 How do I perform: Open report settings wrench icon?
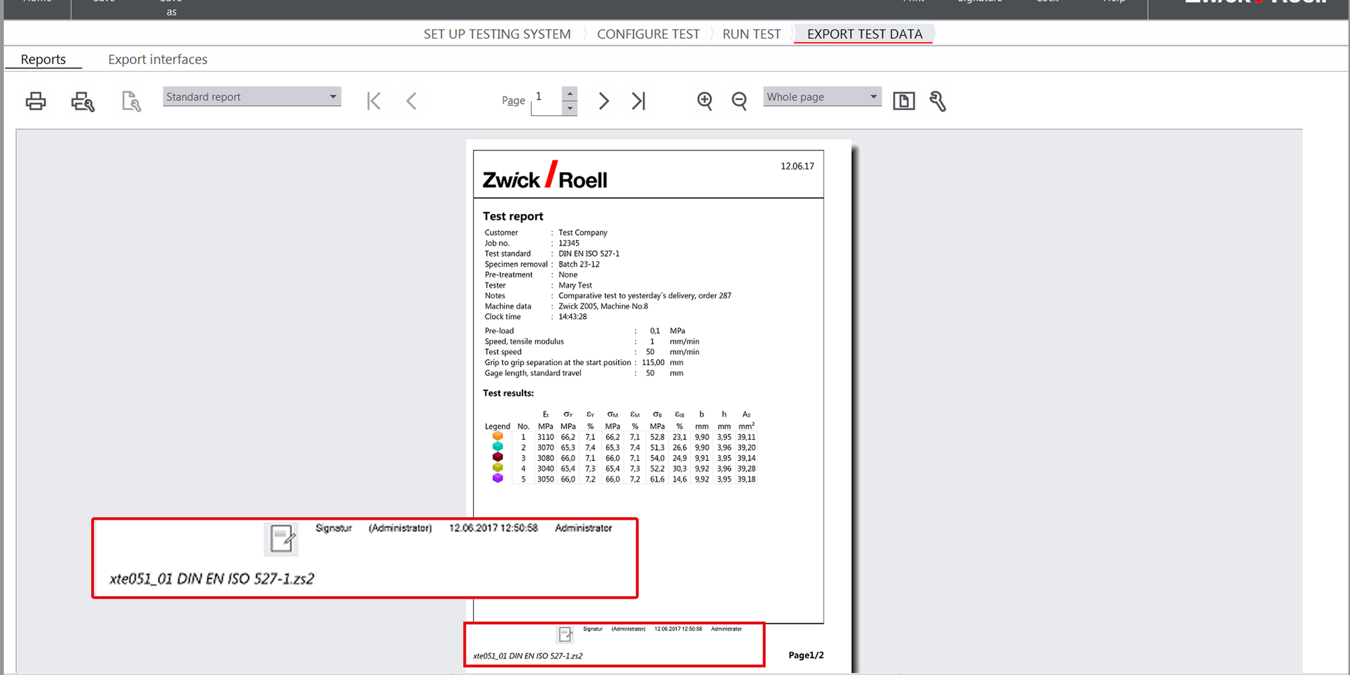tap(938, 101)
